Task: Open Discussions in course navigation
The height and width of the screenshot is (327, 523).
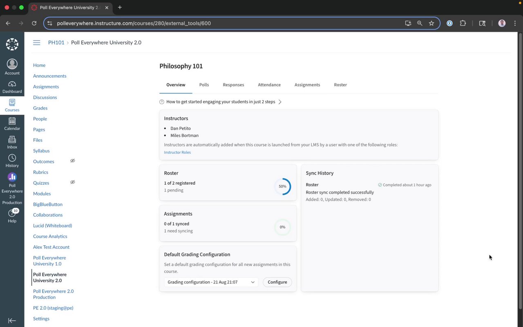Action: tap(45, 97)
